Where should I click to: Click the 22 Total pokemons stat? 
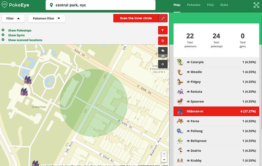(190, 40)
